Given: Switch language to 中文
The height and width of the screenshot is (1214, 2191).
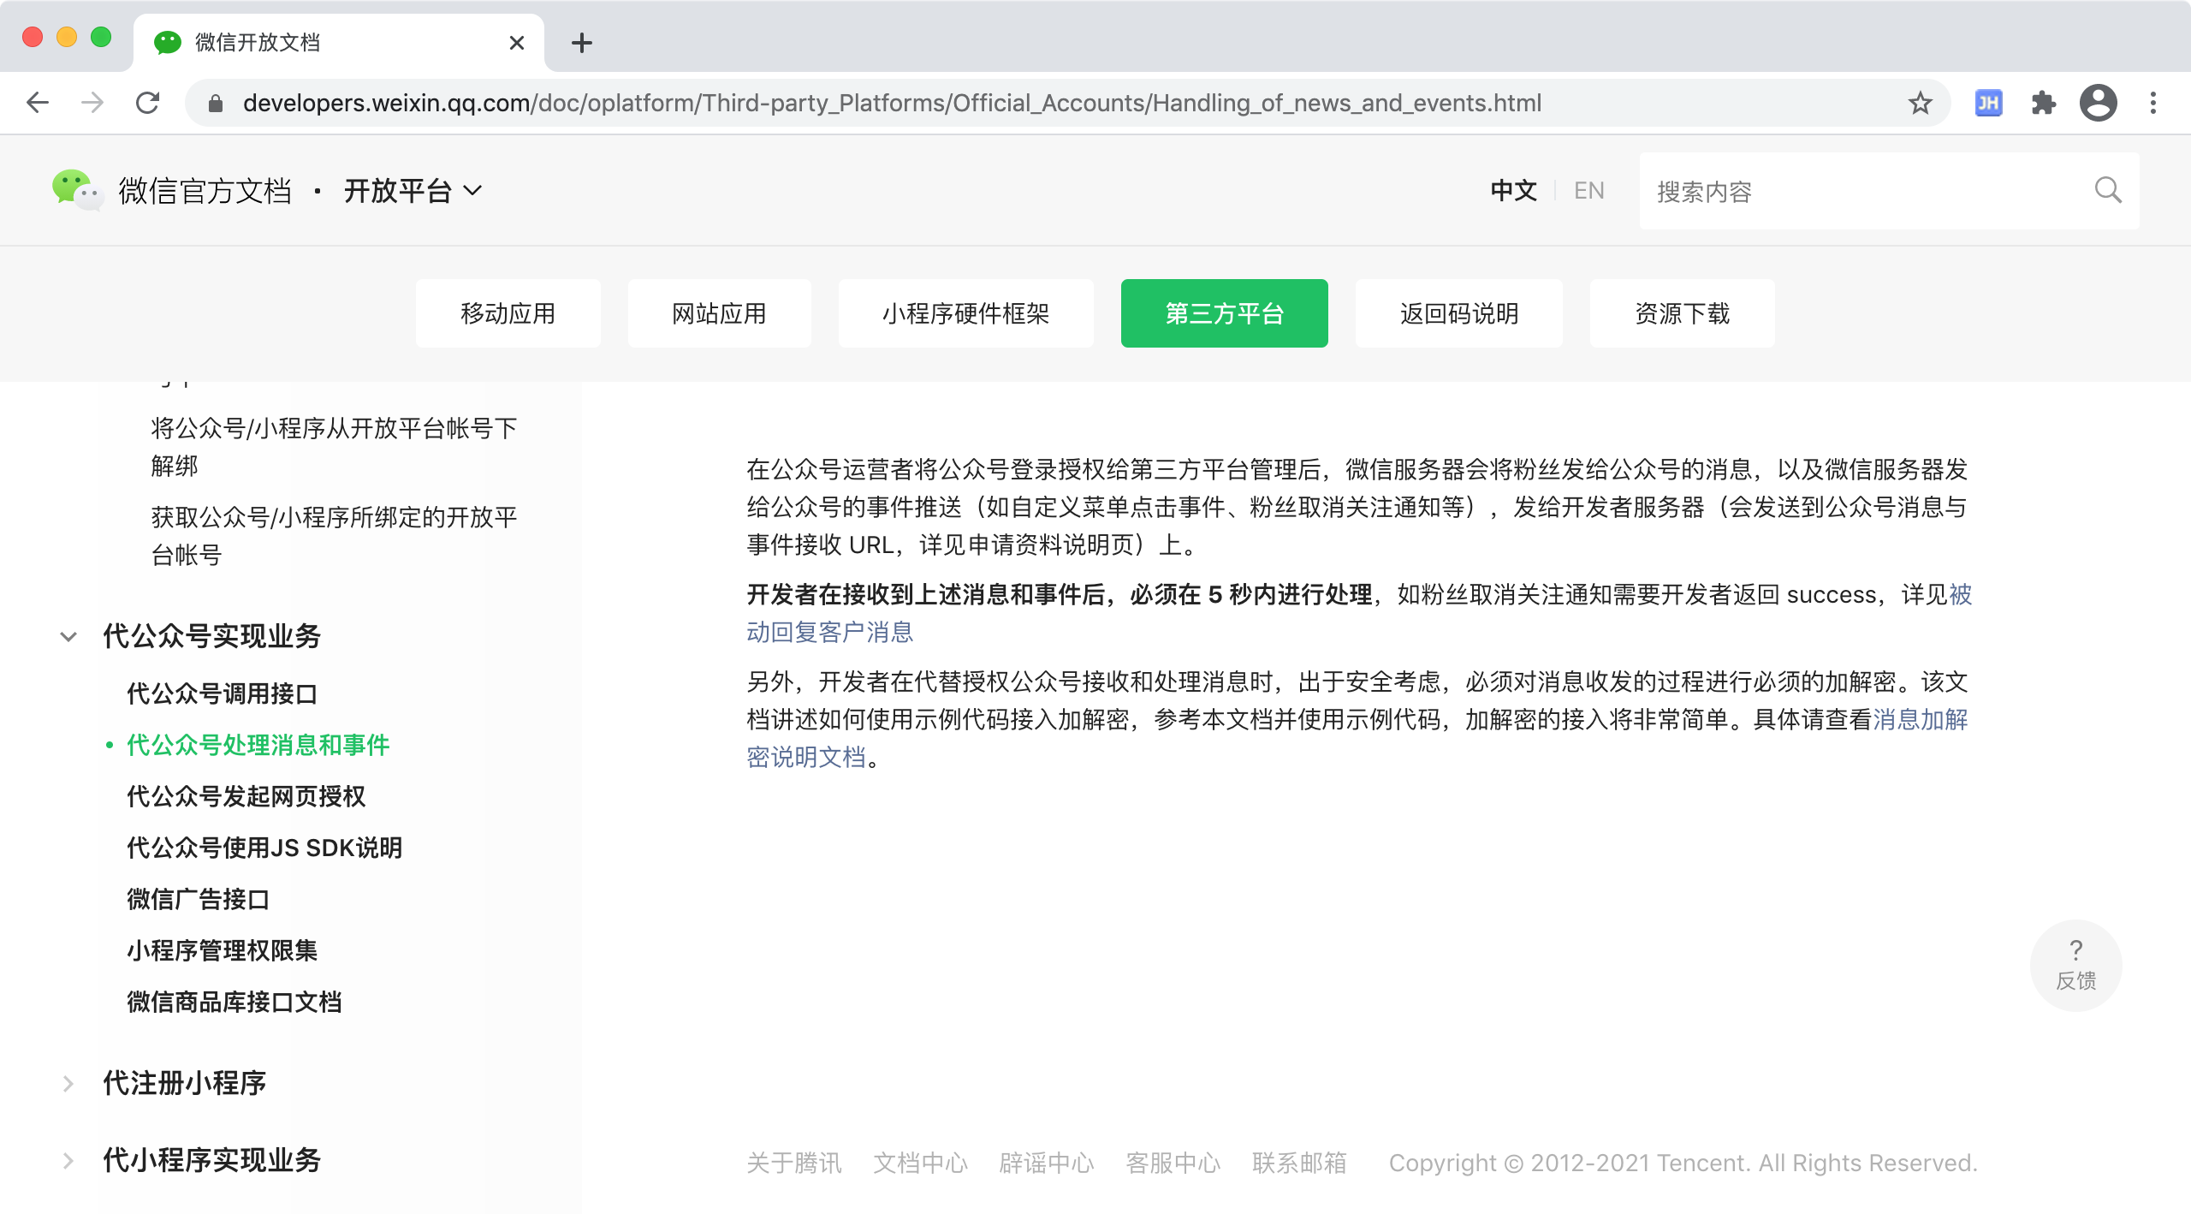Looking at the screenshot, I should coord(1513,190).
